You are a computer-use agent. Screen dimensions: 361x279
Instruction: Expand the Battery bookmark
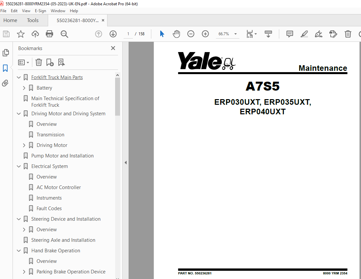coord(24,88)
